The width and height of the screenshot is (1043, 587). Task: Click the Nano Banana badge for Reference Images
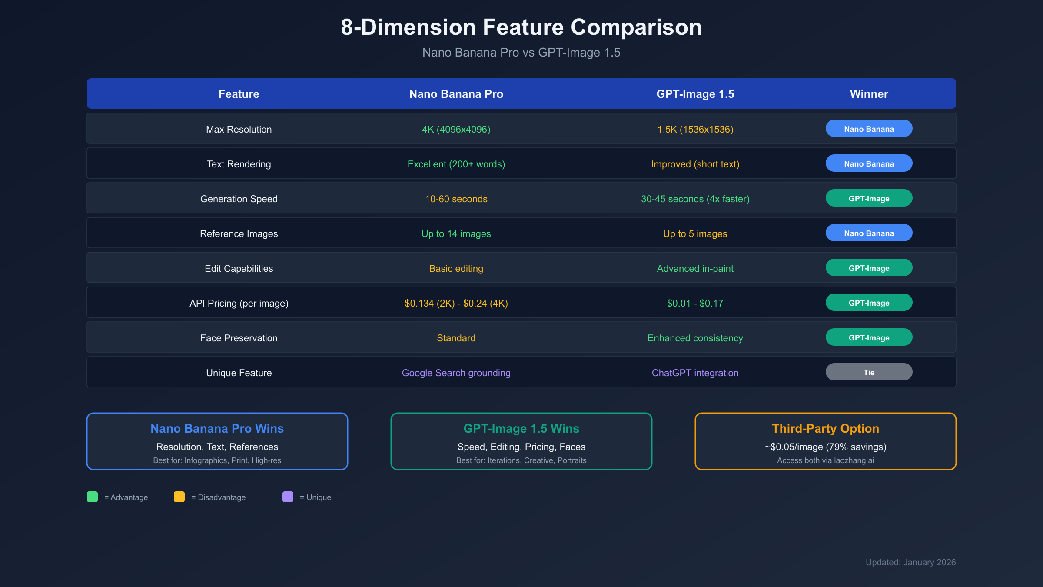click(x=869, y=233)
